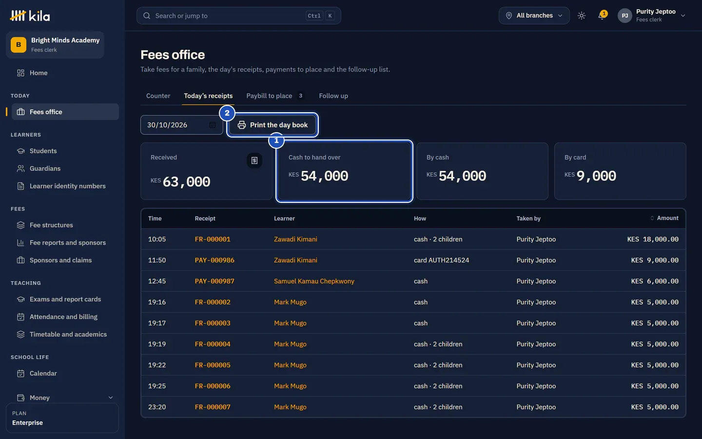Click the Timetable and academics icon
Screen dimensions: 702x439
20,334
